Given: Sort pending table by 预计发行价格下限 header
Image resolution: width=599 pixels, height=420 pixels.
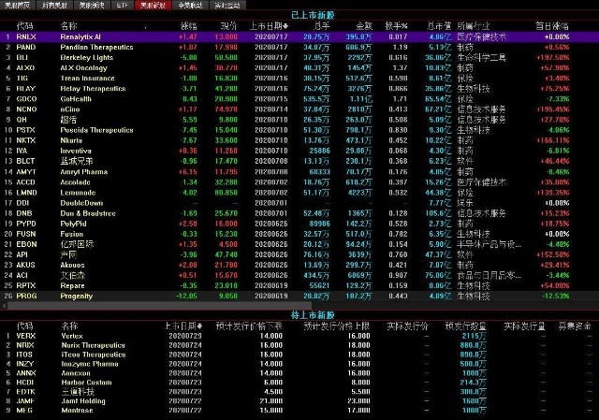Looking at the screenshot, I should [x=249, y=326].
